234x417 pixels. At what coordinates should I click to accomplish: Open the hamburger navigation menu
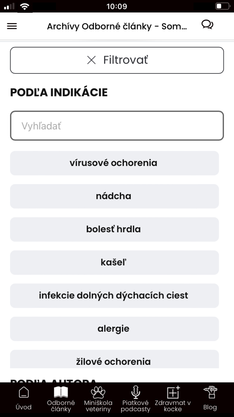[12, 26]
